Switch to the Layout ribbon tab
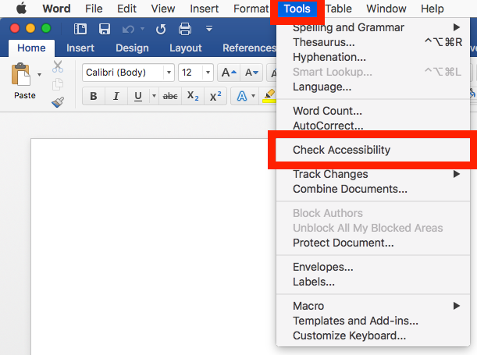This screenshot has width=477, height=355. tap(186, 48)
